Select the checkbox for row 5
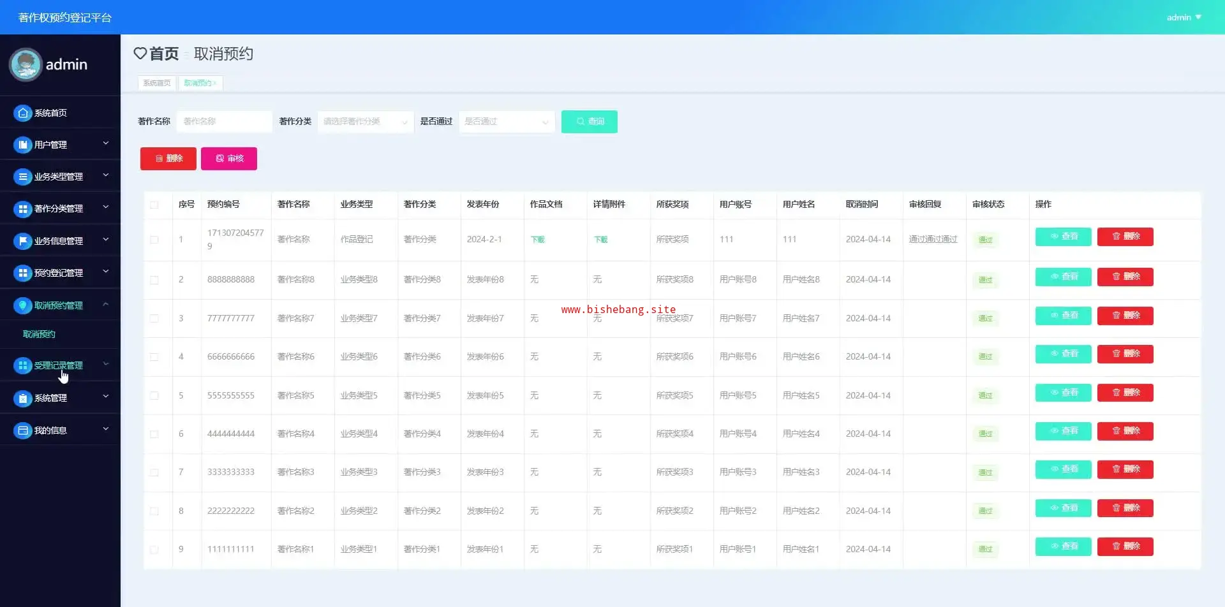 click(x=154, y=395)
